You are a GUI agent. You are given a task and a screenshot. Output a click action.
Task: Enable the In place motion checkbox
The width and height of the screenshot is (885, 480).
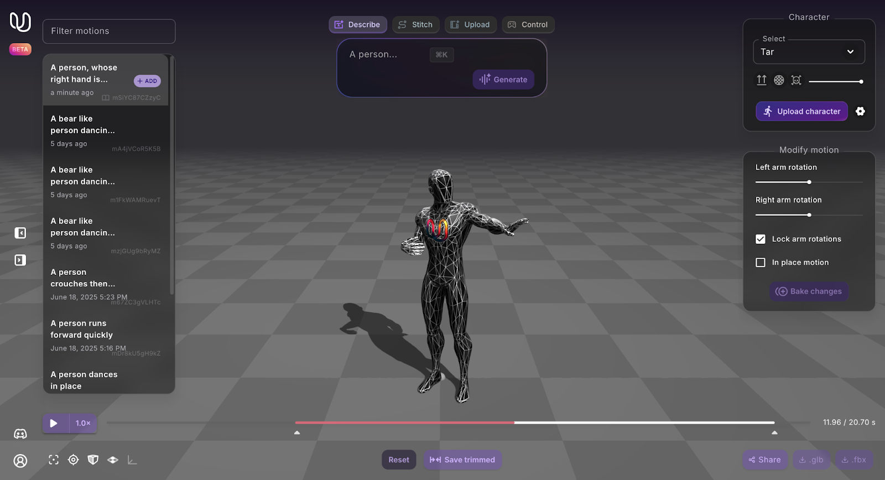point(761,263)
